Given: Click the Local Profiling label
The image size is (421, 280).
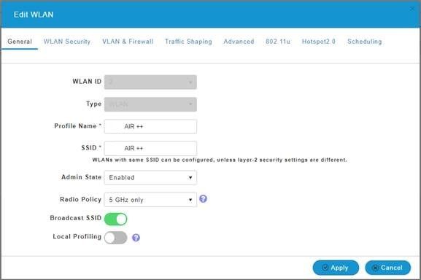Looking at the screenshot, I should coord(77,236).
